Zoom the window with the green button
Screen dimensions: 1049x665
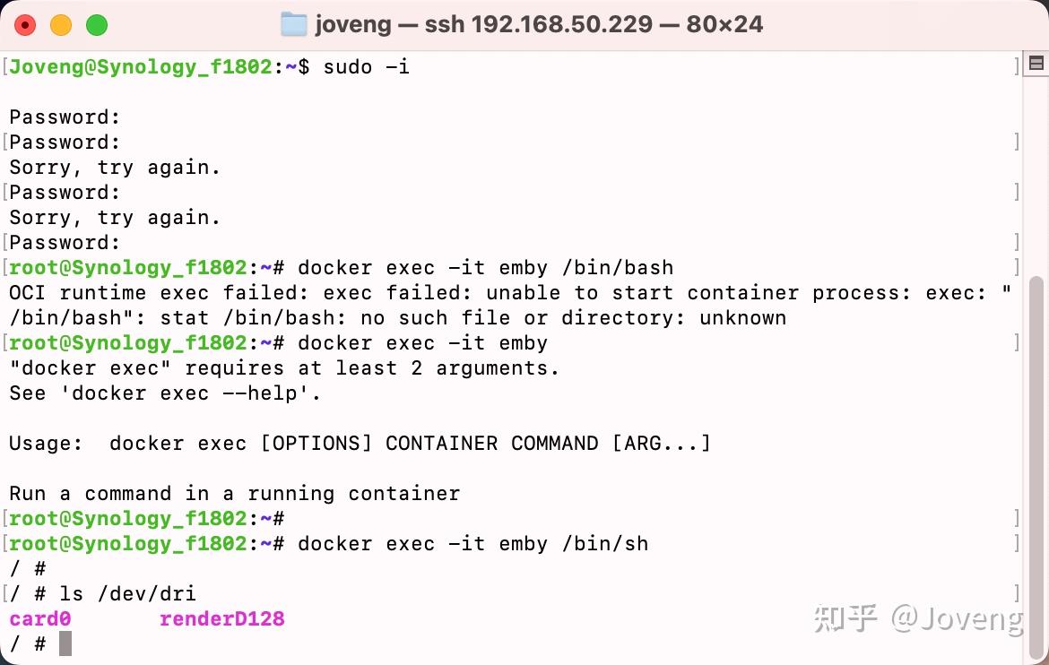tap(97, 25)
